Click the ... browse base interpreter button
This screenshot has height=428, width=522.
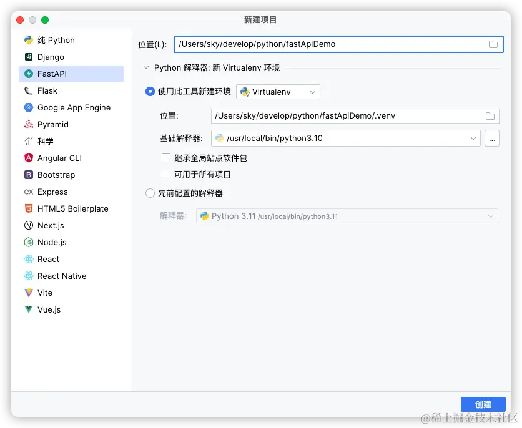click(492, 139)
